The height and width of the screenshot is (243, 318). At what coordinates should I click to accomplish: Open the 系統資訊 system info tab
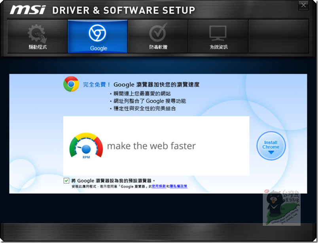pyautogui.click(x=218, y=36)
